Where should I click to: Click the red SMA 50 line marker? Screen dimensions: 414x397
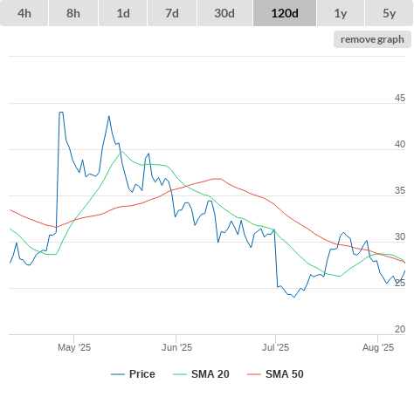click(254, 374)
